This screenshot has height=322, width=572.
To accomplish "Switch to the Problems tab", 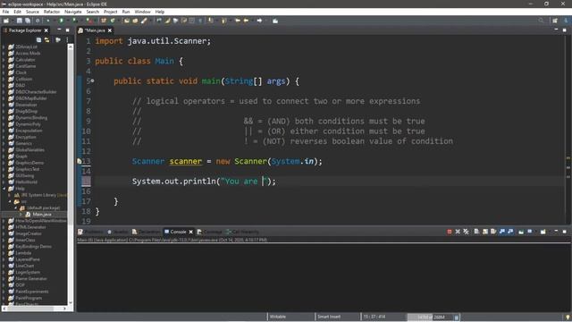I will click(x=91, y=232).
